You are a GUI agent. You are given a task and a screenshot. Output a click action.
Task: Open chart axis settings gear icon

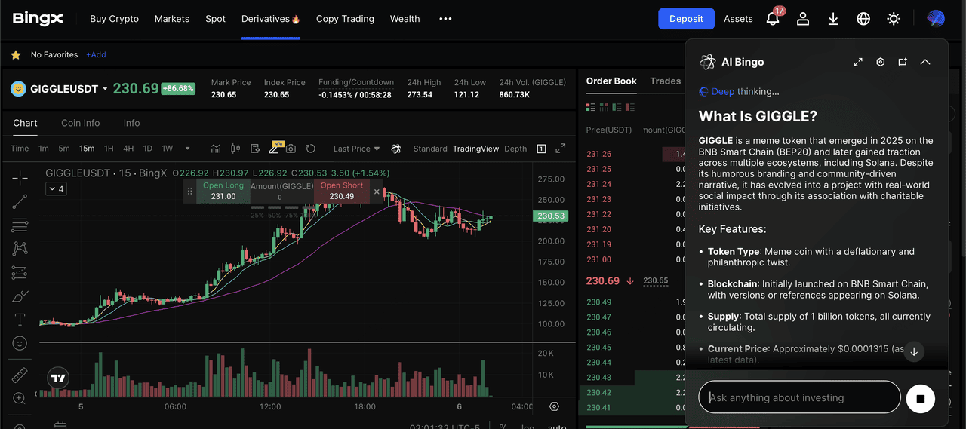555,406
